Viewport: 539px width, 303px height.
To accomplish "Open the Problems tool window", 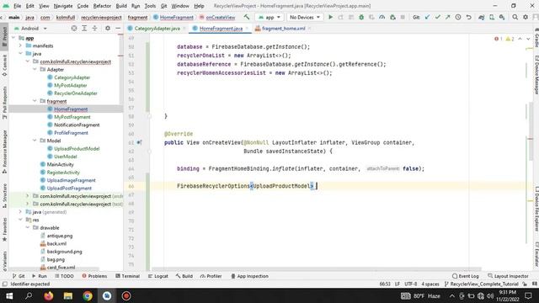I will point(94,276).
